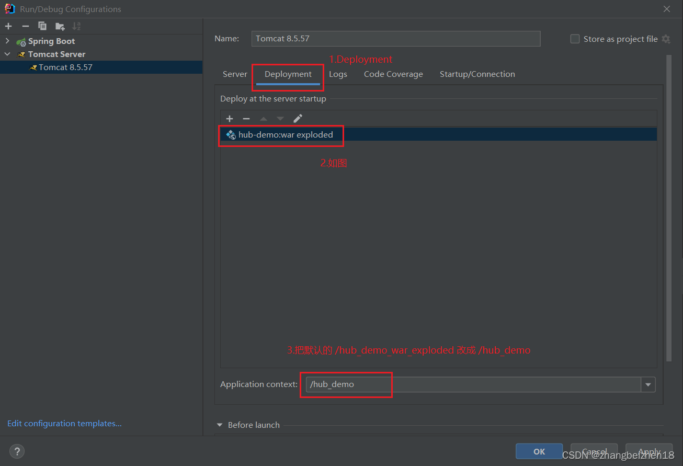The image size is (683, 466).
Task: Move deployment artifact down
Action: click(280, 118)
